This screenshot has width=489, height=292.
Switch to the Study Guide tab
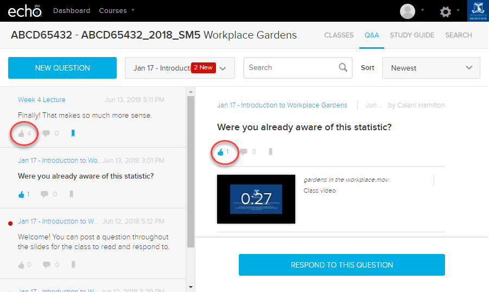(412, 35)
